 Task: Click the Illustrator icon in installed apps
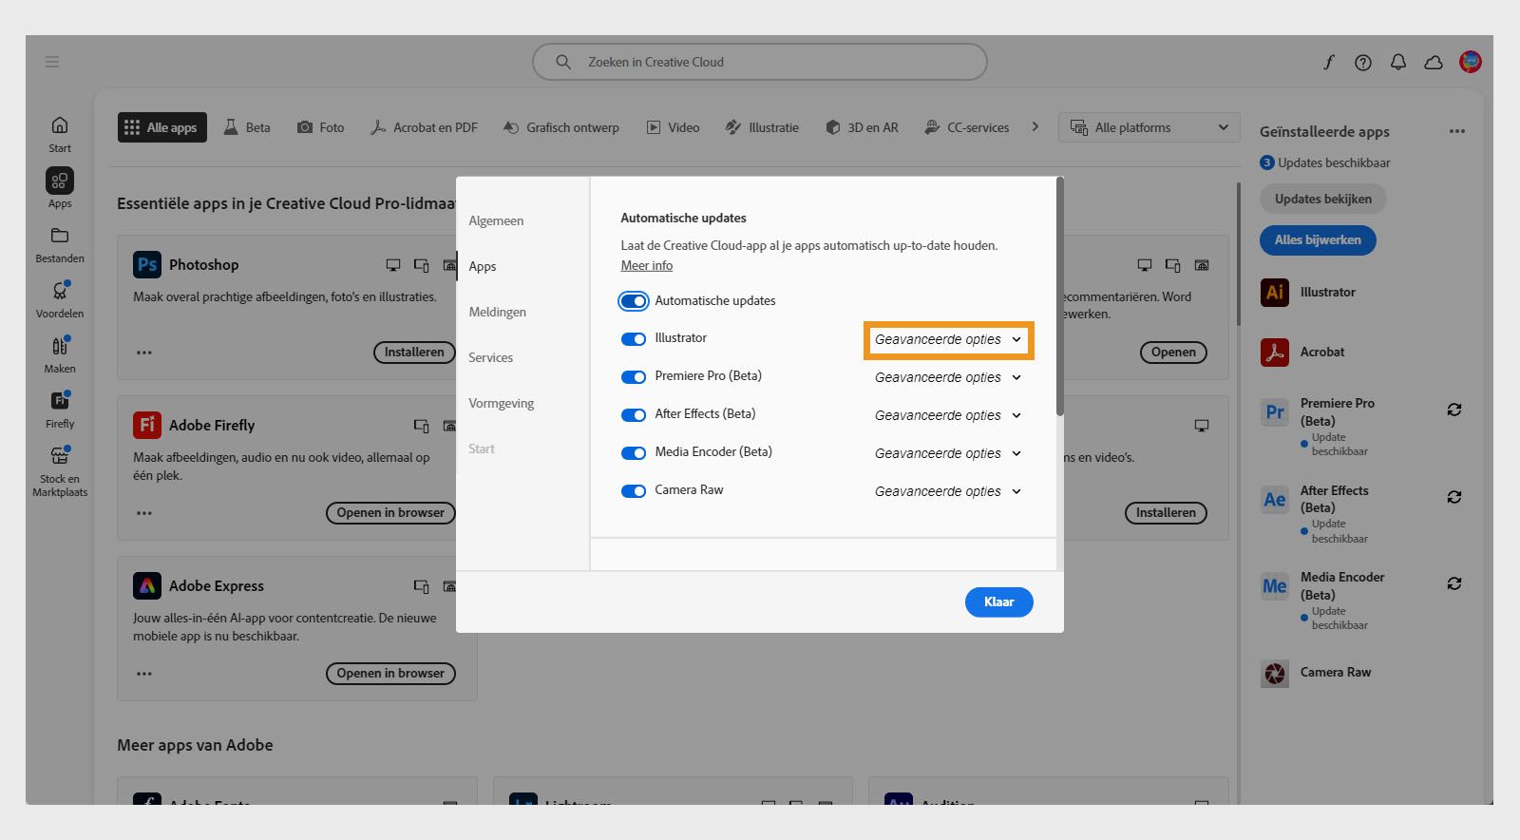click(x=1275, y=292)
